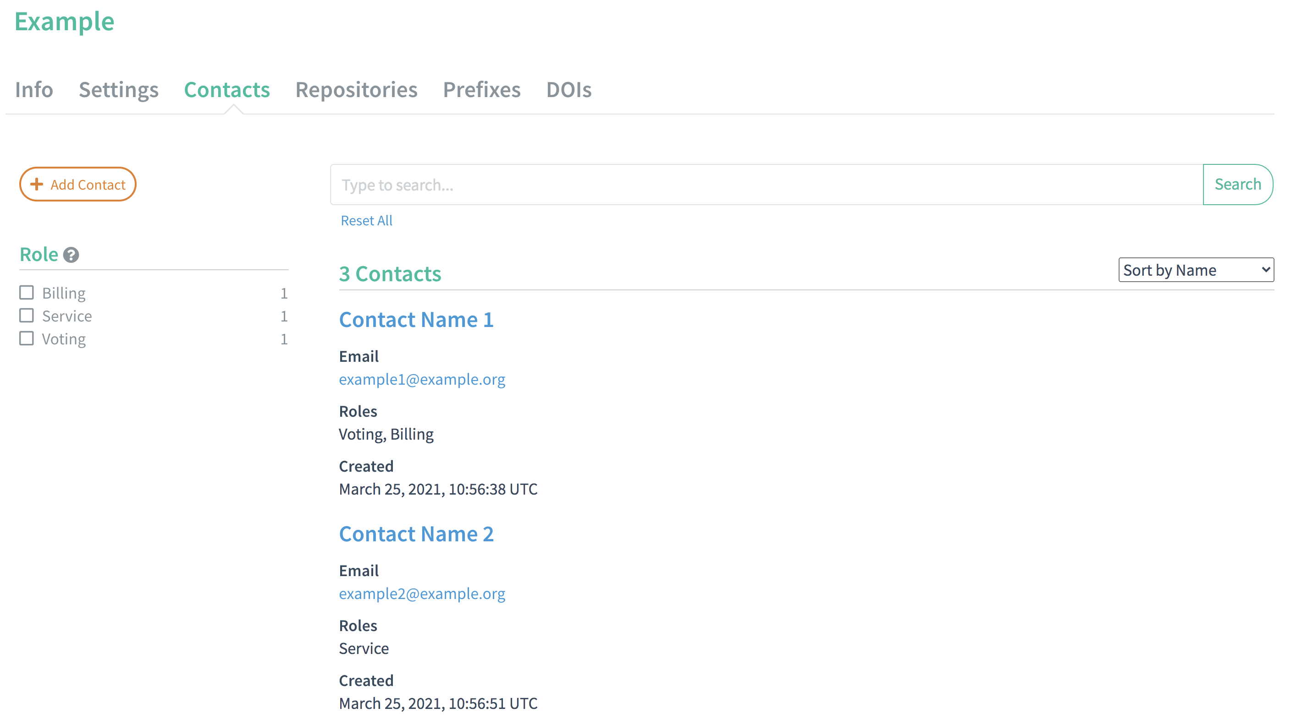Viewport: 1291px width, 719px height.
Task: Click the example1@example.org email link
Action: click(x=421, y=379)
